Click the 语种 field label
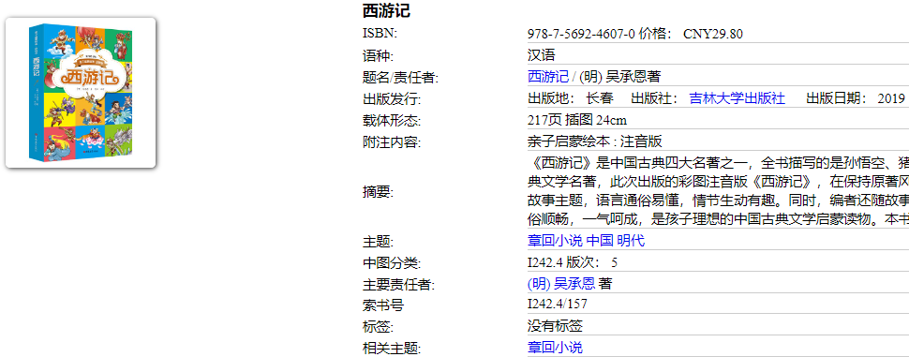 tap(378, 56)
